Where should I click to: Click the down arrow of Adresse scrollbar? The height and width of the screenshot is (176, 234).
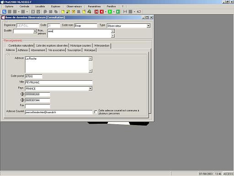coord(90,71)
